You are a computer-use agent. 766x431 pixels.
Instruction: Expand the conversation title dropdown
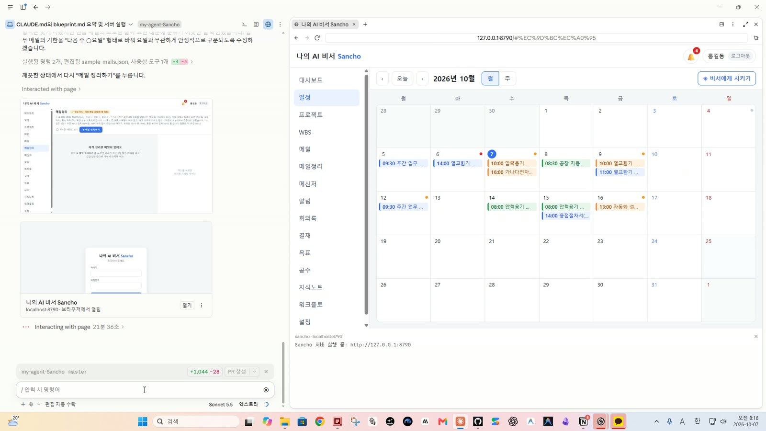tap(131, 24)
